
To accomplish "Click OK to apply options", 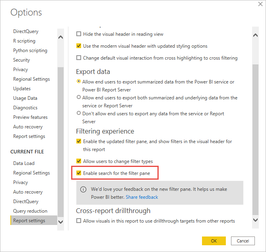I will click(x=214, y=241).
